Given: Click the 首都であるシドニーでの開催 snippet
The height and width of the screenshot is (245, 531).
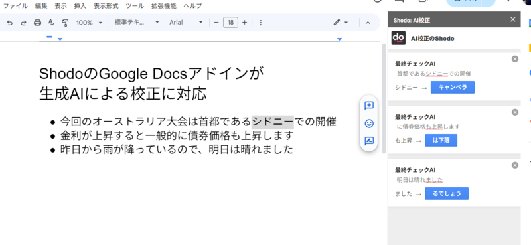Looking at the screenshot, I should pyautogui.click(x=434, y=74).
